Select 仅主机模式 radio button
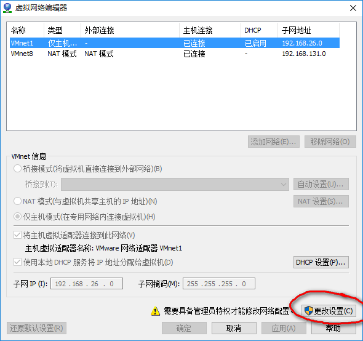Image resolution: width=363 pixels, height=341 pixels. (17, 217)
